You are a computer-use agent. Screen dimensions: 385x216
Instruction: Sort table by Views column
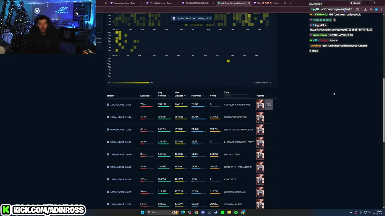(x=214, y=96)
